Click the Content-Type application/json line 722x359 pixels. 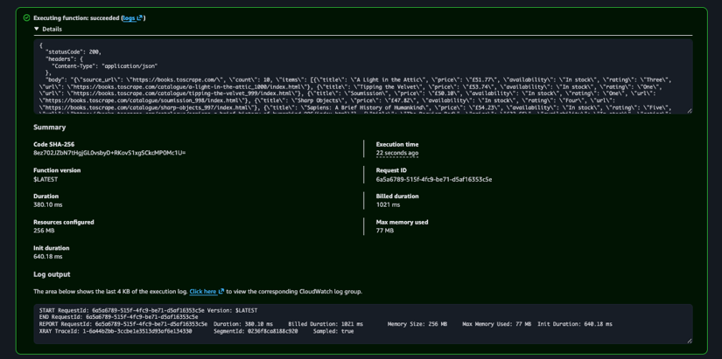click(104, 66)
